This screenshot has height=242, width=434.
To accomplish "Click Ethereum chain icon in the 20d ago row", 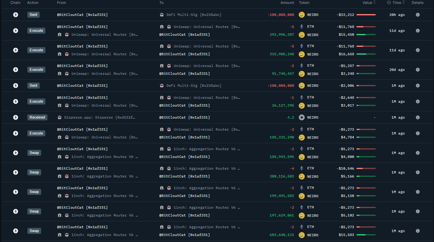I will pos(16,70).
